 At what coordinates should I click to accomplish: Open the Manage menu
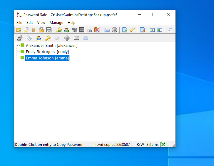pyautogui.click(x=56, y=23)
